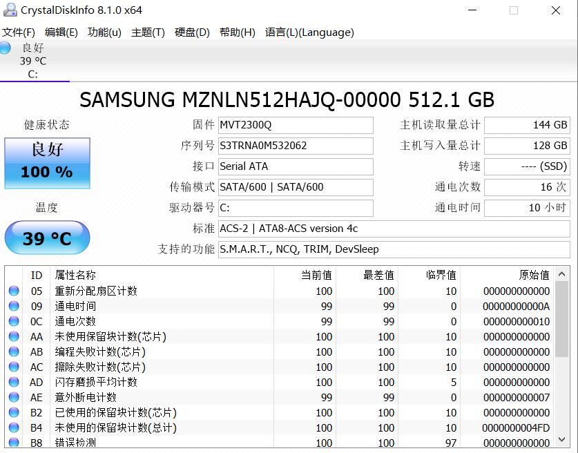Click the drive status icon showing 良好 39°C
This screenshot has height=453, width=578.
point(6,48)
